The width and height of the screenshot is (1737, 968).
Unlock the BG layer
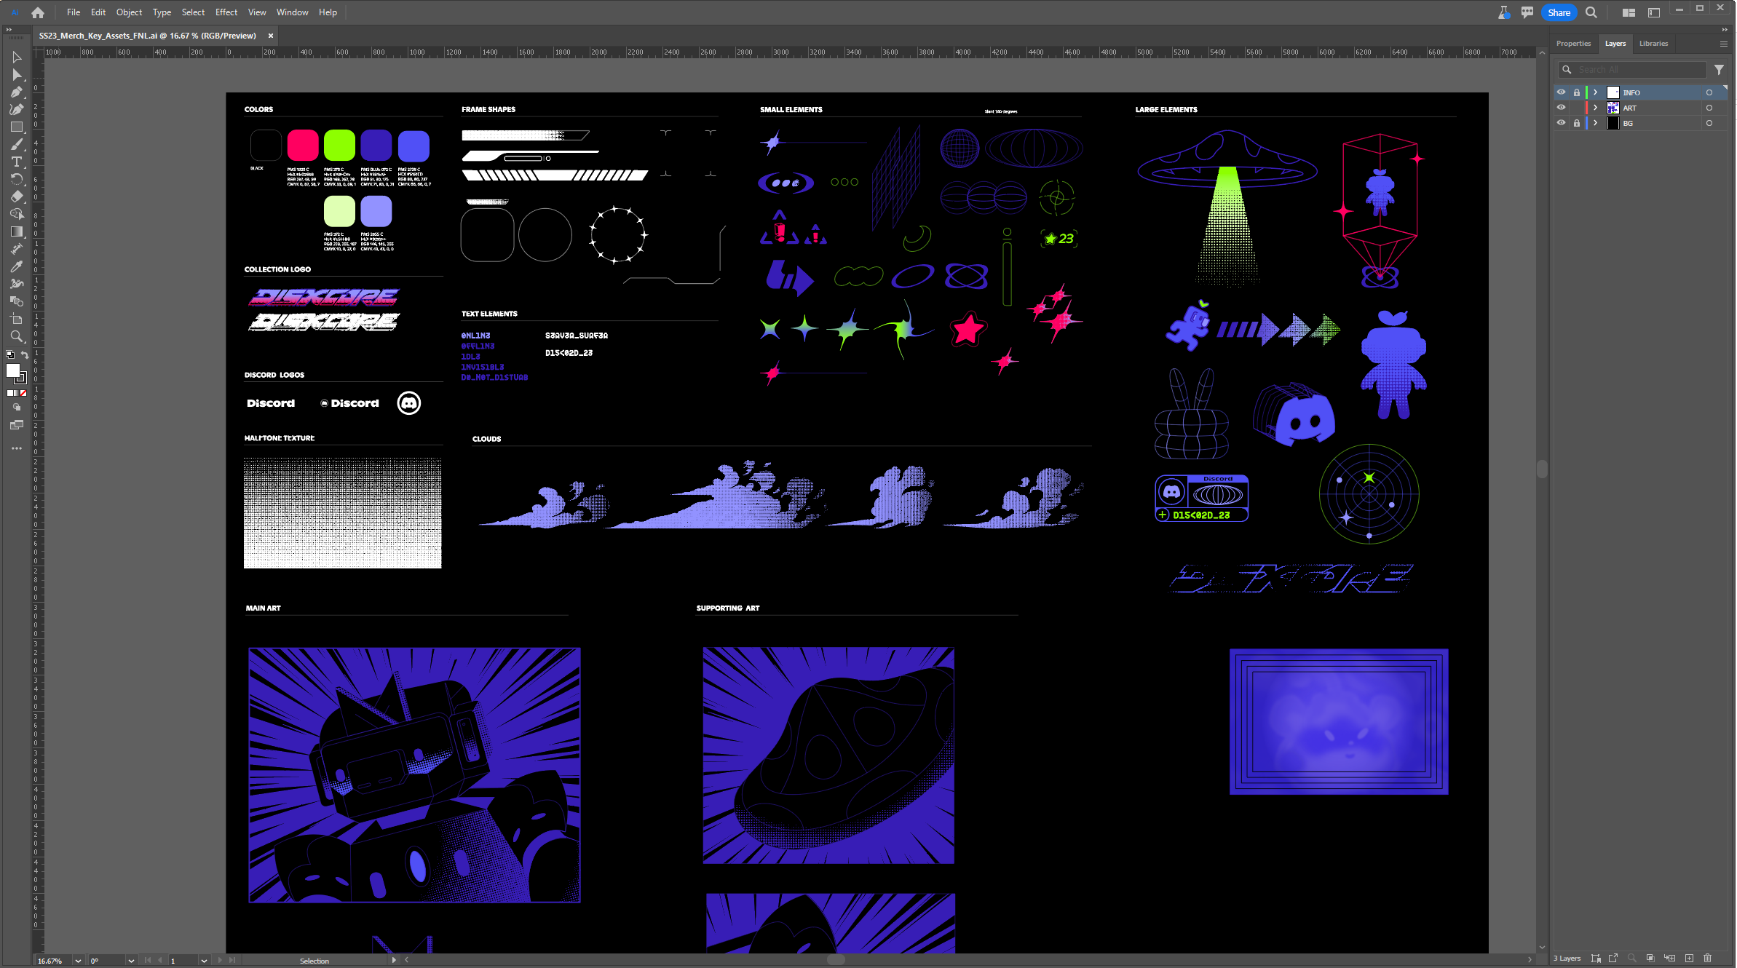[x=1576, y=123]
